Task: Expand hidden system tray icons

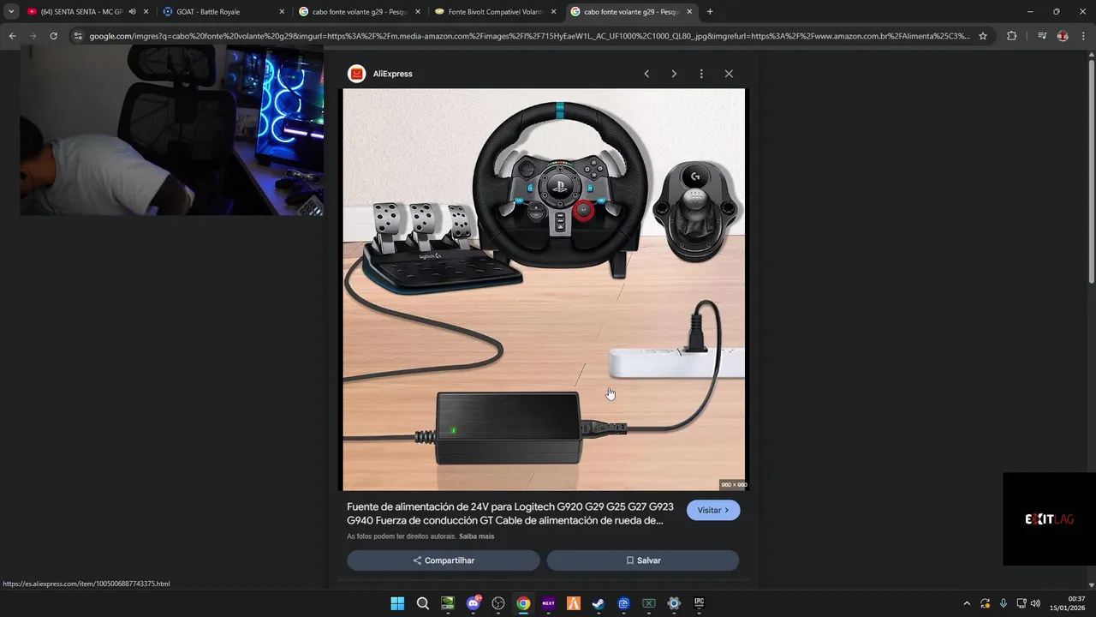Action: [967, 603]
